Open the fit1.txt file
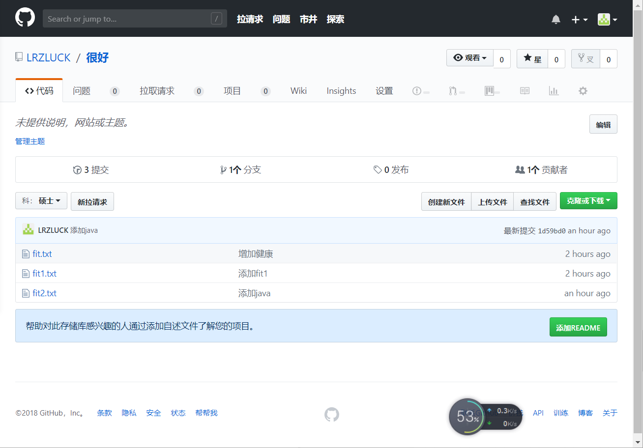Viewport: 643px width, 448px height. click(45, 274)
